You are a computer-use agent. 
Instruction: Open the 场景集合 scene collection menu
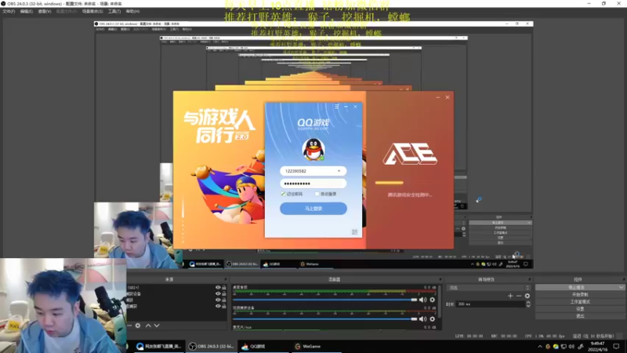coord(92,12)
